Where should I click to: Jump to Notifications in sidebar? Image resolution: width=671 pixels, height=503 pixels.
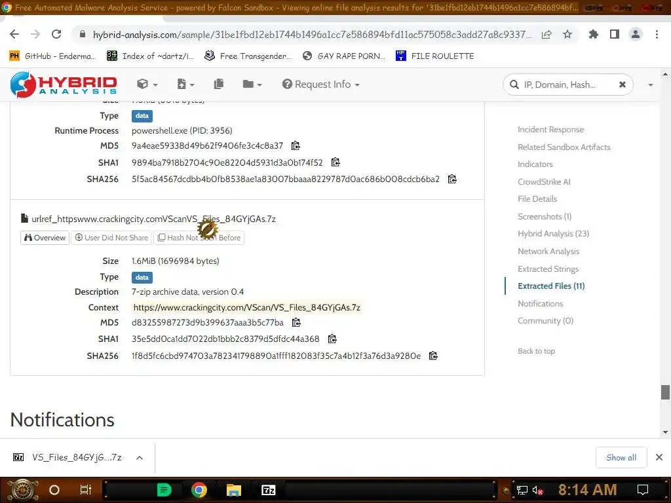pyautogui.click(x=540, y=304)
